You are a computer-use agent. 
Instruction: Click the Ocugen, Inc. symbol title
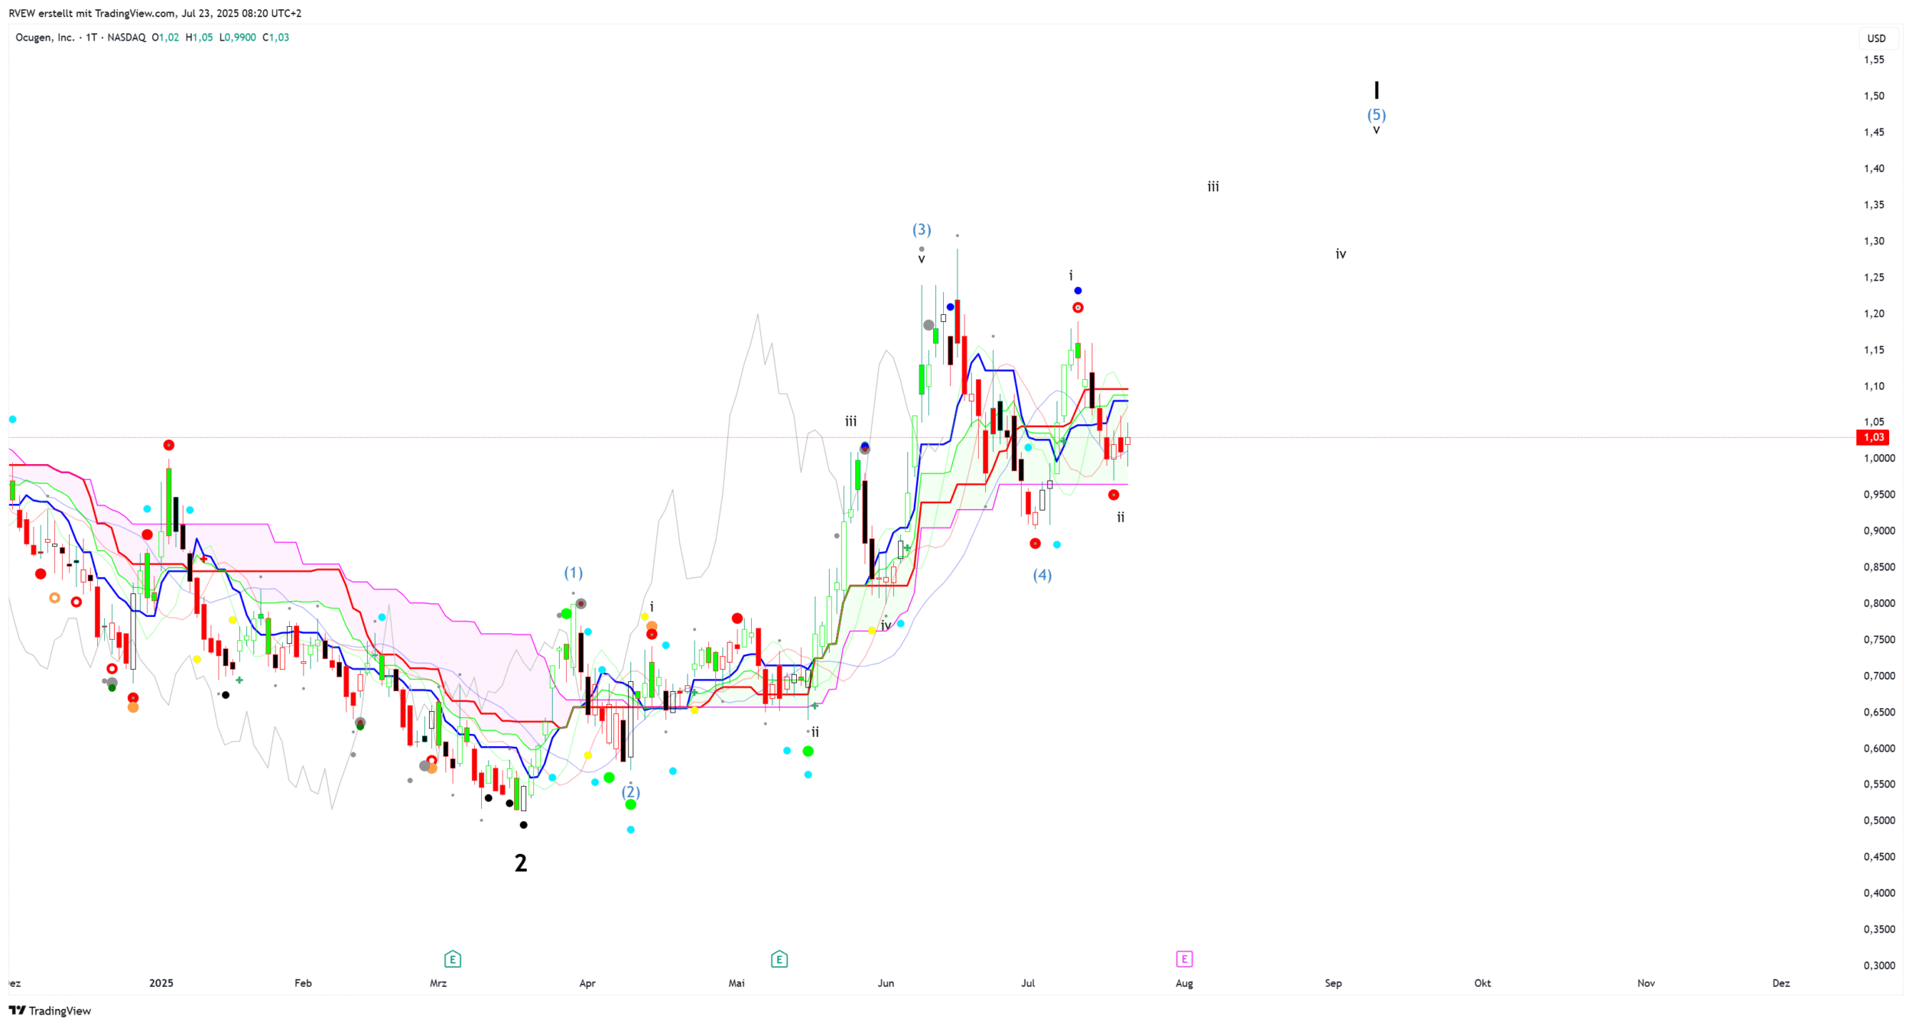44,37
